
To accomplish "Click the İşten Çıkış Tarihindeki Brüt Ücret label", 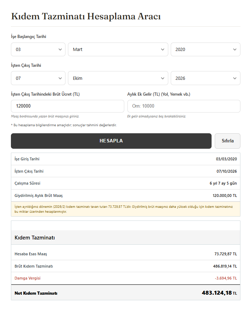I will tap(45, 94).
